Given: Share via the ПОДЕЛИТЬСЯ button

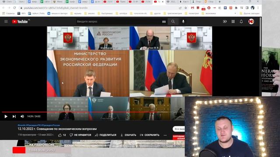Looking at the screenshot, I should 105,135.
